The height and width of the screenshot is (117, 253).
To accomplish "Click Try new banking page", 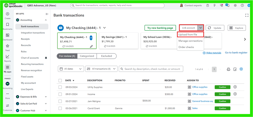I will pos(160,28).
